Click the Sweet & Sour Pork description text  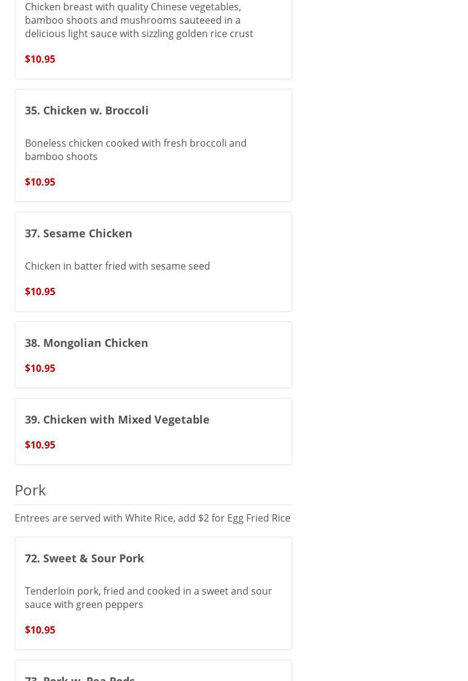pos(148,598)
